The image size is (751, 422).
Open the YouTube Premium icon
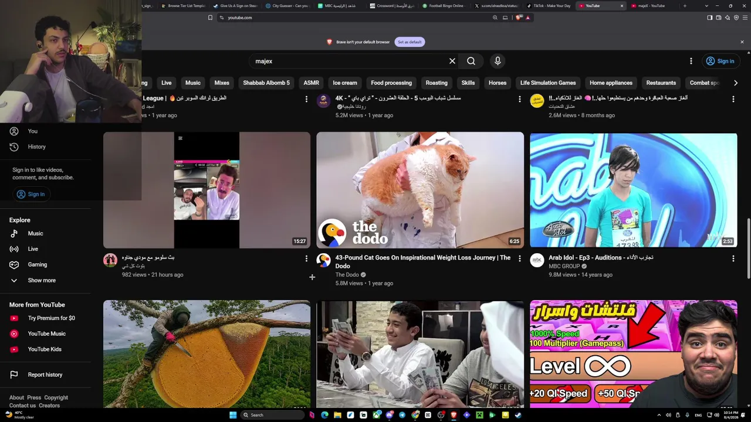pyautogui.click(x=14, y=318)
